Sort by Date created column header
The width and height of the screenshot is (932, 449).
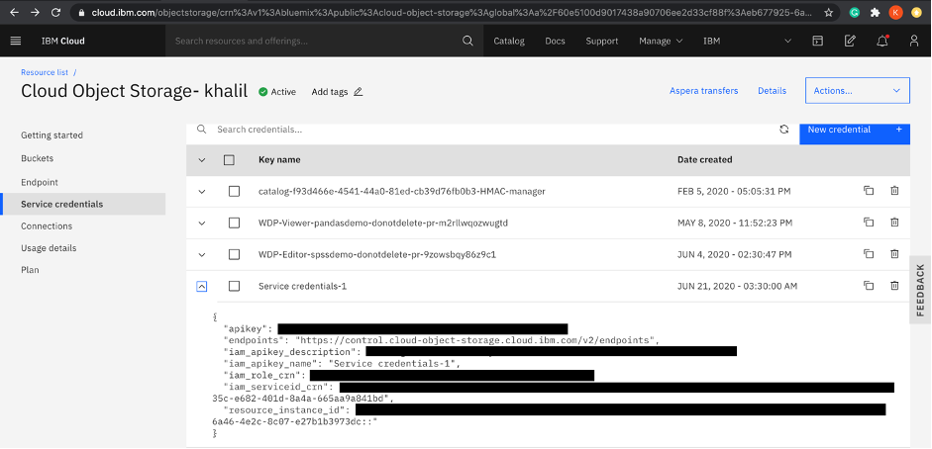point(704,159)
